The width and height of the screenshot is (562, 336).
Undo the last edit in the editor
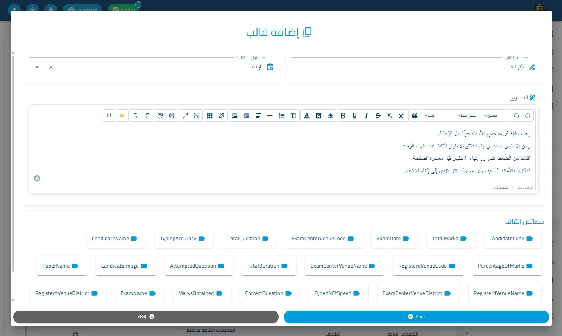[516, 116]
